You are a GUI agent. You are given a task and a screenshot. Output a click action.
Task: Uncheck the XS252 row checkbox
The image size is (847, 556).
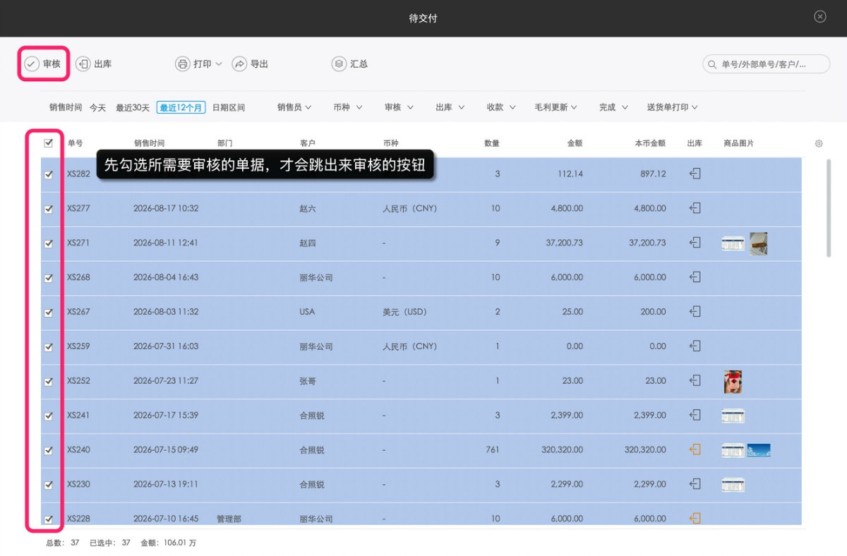coord(49,382)
